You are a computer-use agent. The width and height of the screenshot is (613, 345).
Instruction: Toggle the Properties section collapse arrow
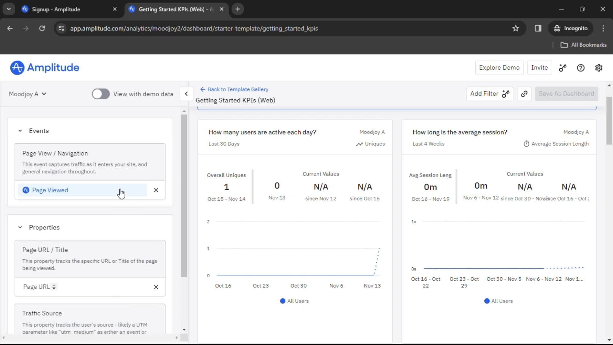(20, 227)
